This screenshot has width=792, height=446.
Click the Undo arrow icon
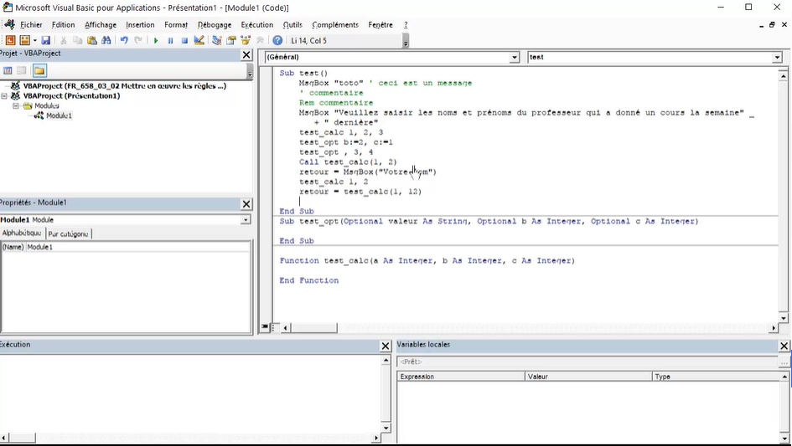pos(124,40)
